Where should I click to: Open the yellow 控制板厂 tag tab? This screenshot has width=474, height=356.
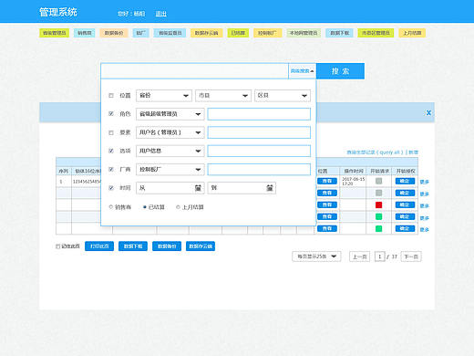coord(267,33)
